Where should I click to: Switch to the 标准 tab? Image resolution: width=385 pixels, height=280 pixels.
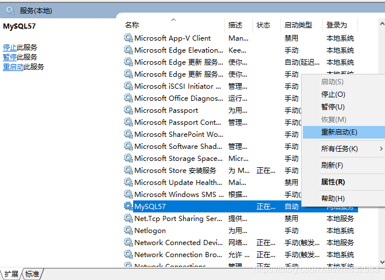[32, 274]
